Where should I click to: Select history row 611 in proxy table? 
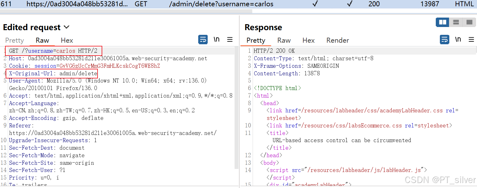coord(239,4)
